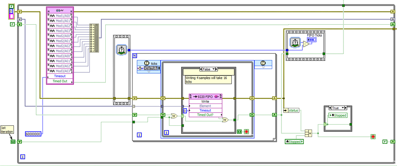Viewport: 397px width, 166px height.
Task: Toggle the False constant in the top-left cluster
Action: point(11,6)
